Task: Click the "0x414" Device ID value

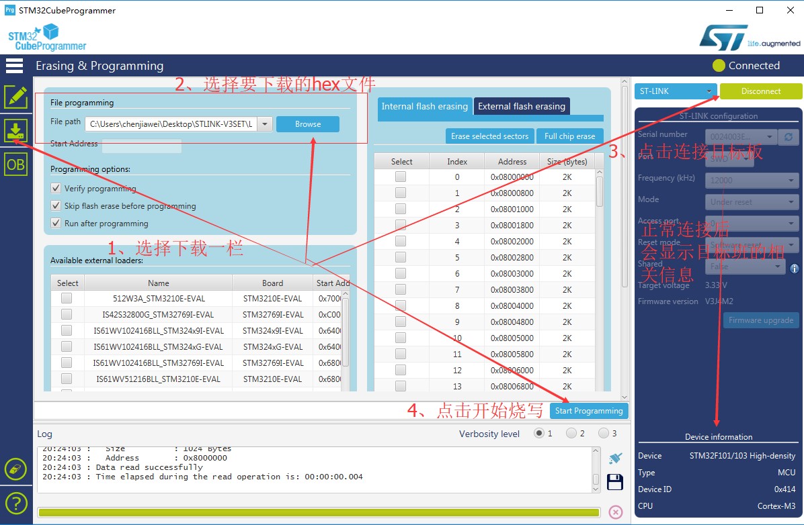Action: coord(785,489)
